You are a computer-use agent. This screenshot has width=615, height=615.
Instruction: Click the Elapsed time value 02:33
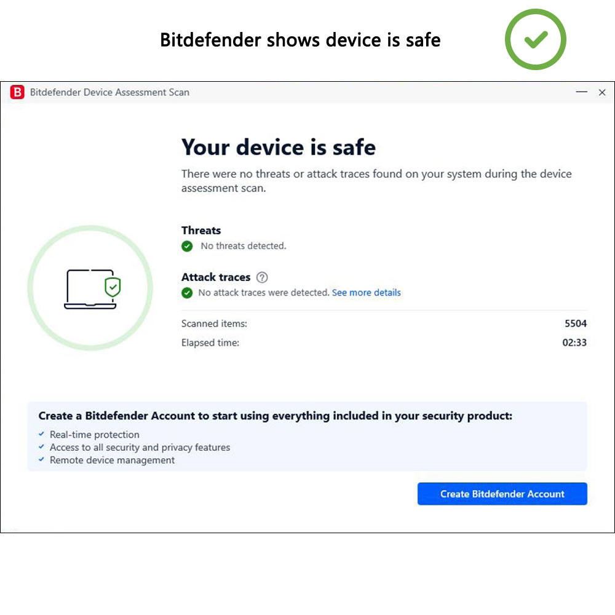click(x=574, y=343)
